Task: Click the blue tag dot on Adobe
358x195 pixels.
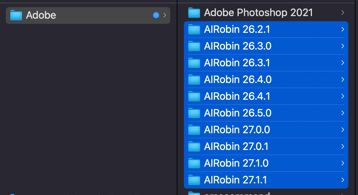Action: click(156, 15)
